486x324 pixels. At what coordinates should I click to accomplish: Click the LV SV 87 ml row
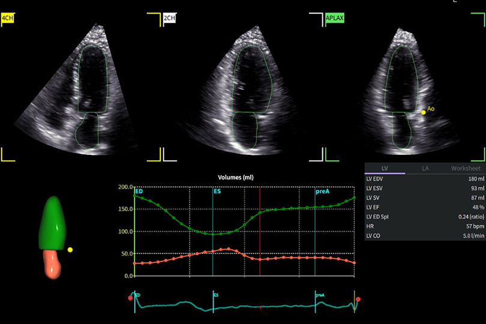(425, 198)
